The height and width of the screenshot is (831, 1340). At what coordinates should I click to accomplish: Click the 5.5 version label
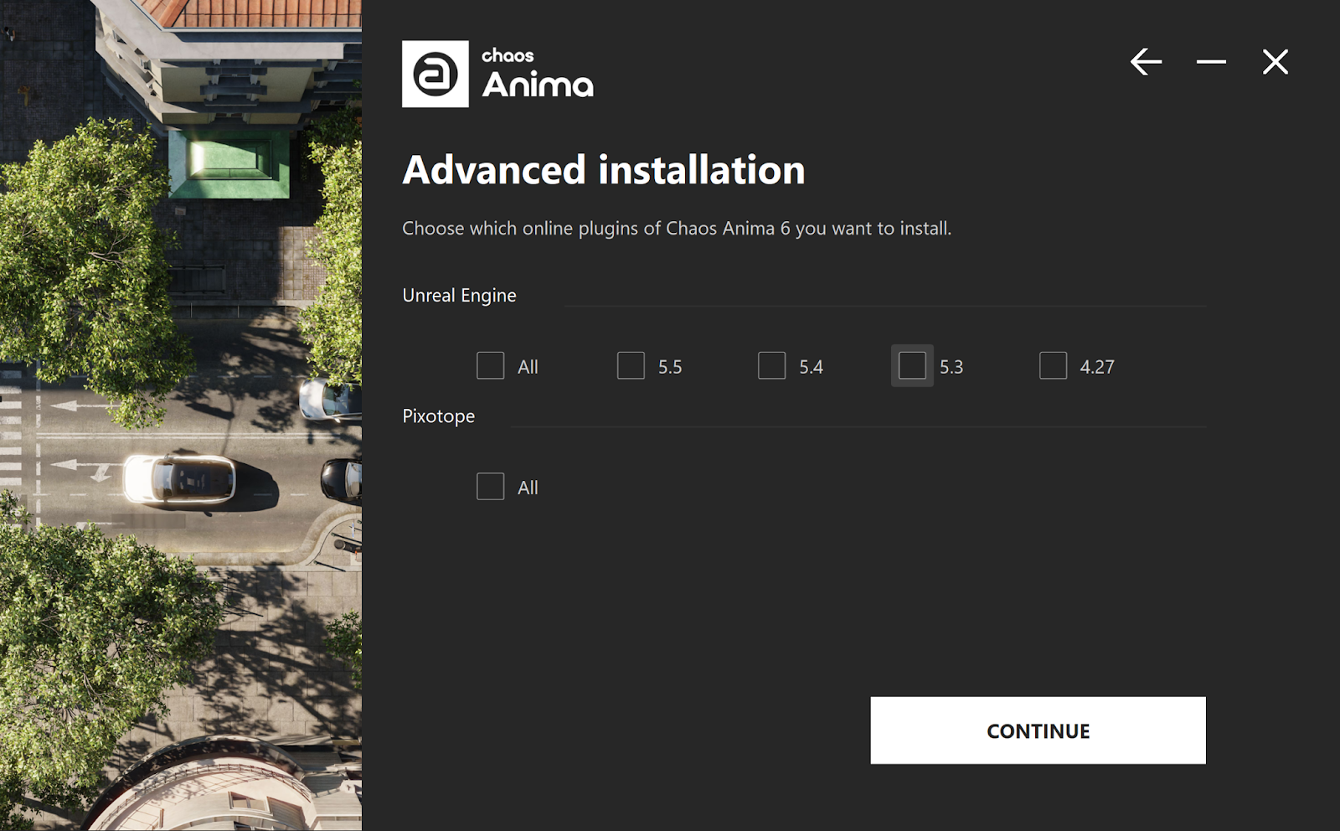670,367
